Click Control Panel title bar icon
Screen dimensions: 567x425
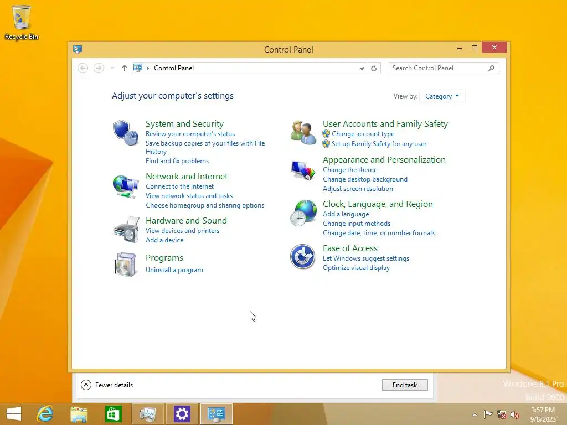[78, 49]
